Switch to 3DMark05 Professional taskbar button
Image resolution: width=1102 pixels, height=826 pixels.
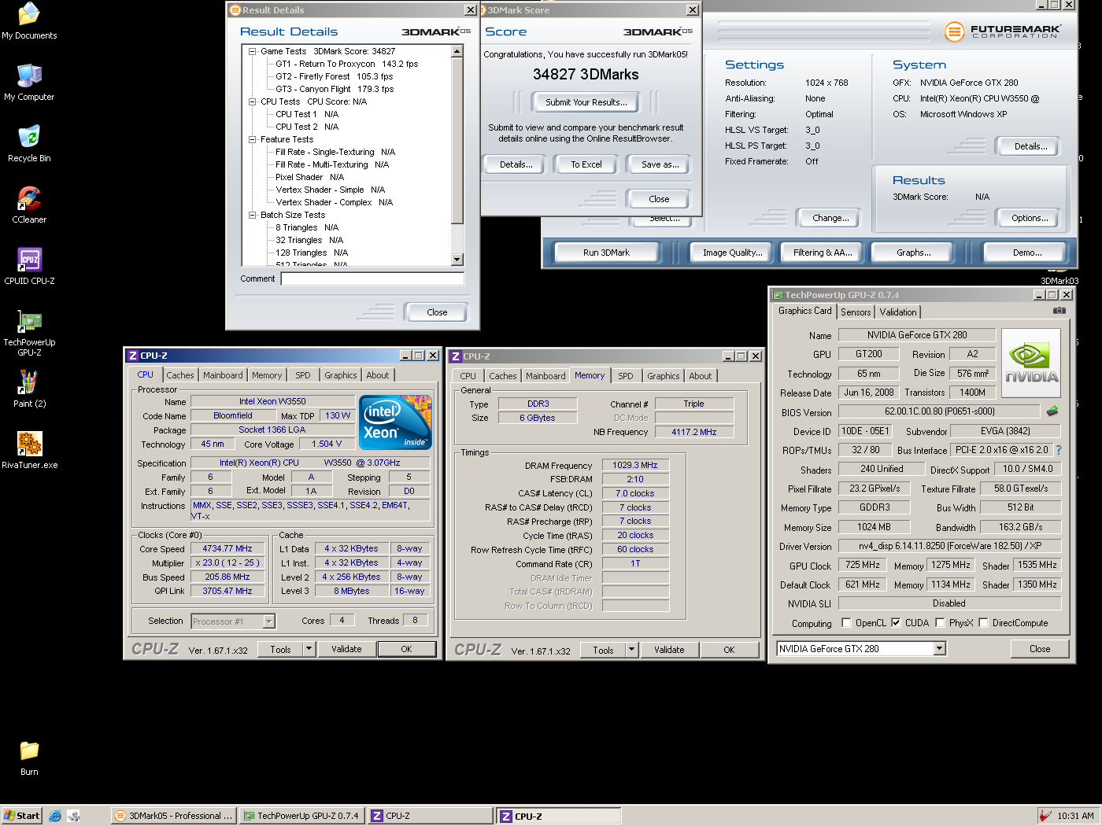click(173, 816)
